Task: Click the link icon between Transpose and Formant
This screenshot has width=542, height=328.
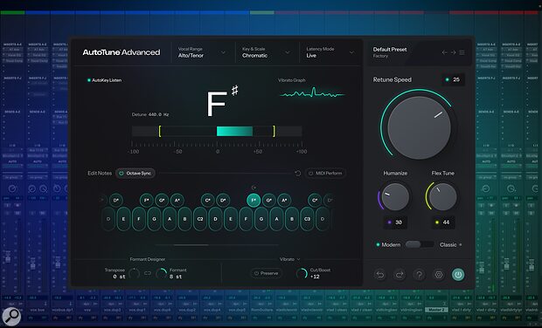Action: click(148, 273)
